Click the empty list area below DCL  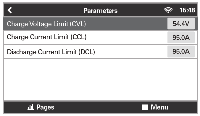click(101, 80)
